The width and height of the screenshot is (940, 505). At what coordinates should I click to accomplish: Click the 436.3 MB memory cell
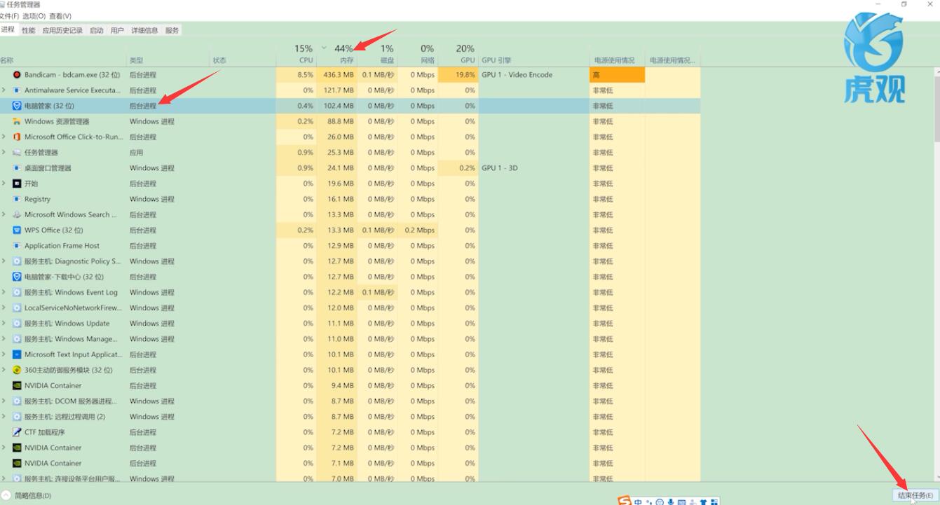pyautogui.click(x=338, y=75)
